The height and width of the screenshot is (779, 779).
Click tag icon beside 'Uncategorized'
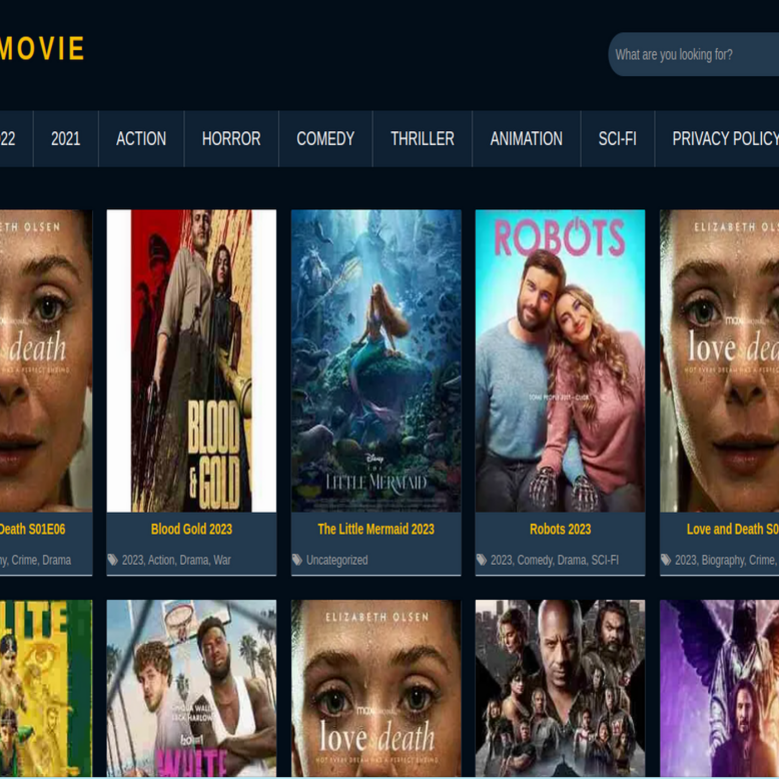click(297, 560)
